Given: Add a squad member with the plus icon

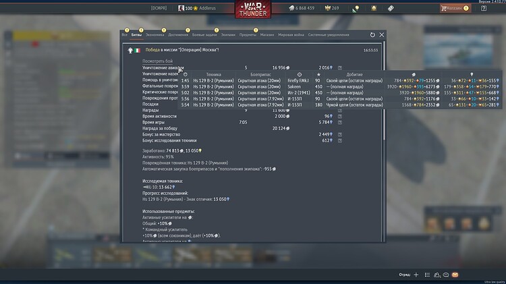Looking at the screenshot, I should [416, 275].
